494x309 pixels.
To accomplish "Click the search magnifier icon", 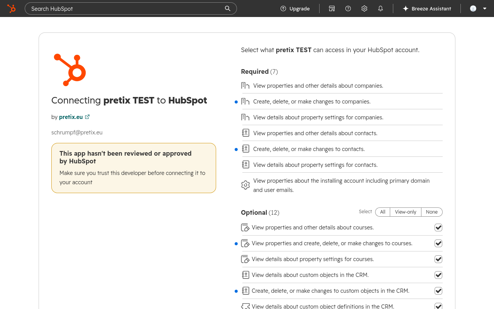I will 228,8.
